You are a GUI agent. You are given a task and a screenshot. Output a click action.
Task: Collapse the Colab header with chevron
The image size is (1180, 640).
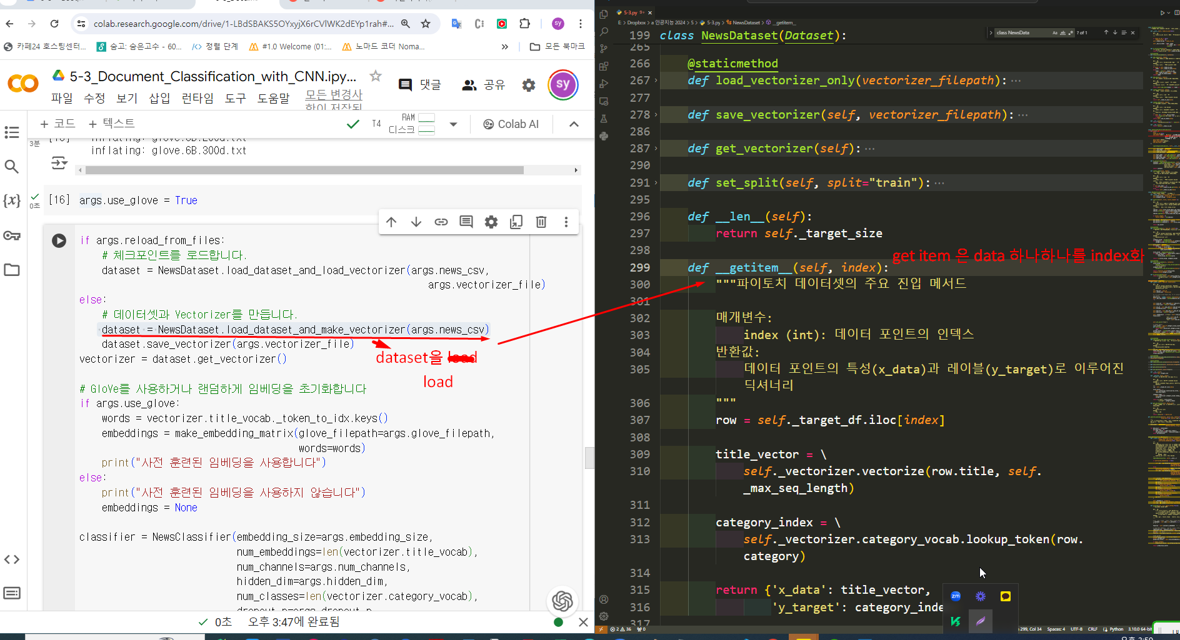(x=574, y=124)
